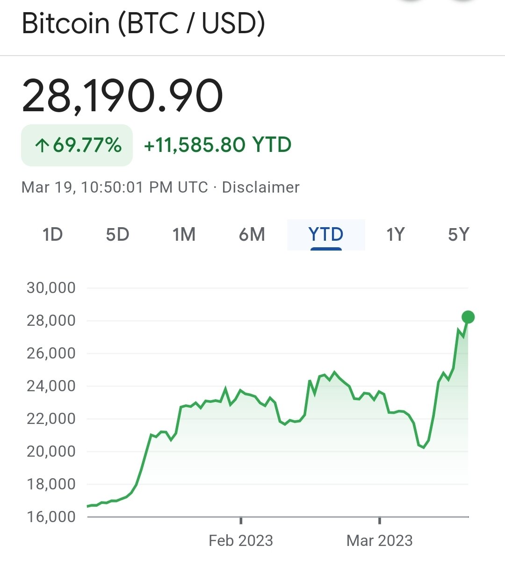
Task: Open the 6M chart view
Action: 252,234
